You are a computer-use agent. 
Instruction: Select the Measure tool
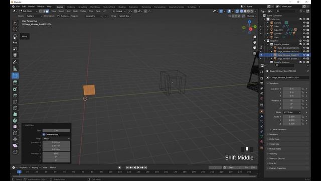point(15,68)
